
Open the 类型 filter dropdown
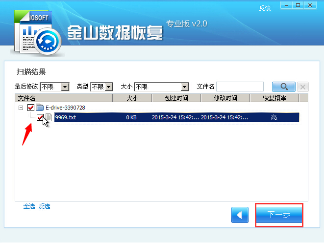pyautogui.click(x=101, y=87)
